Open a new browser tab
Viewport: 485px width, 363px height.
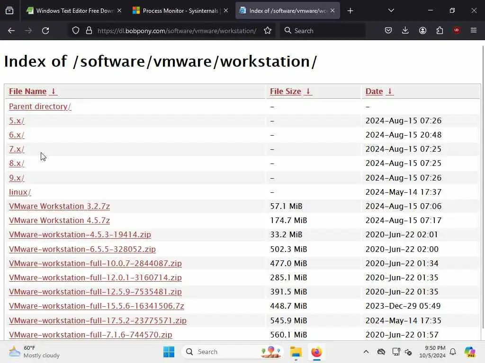coord(350,11)
